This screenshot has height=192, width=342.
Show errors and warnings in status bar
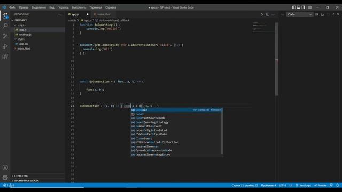(x=9, y=185)
